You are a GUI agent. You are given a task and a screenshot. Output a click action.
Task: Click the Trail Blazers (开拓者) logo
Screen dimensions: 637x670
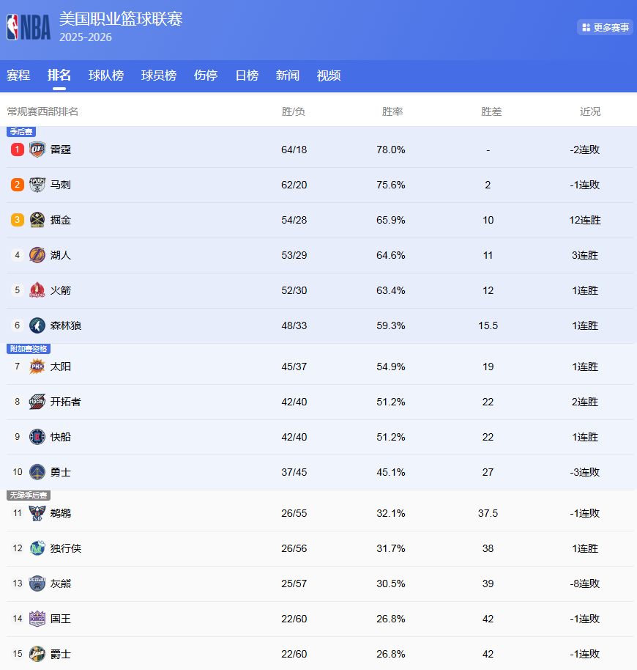[x=37, y=402]
